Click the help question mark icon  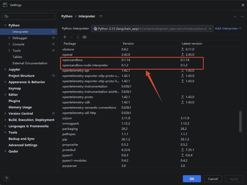[x=7, y=179]
